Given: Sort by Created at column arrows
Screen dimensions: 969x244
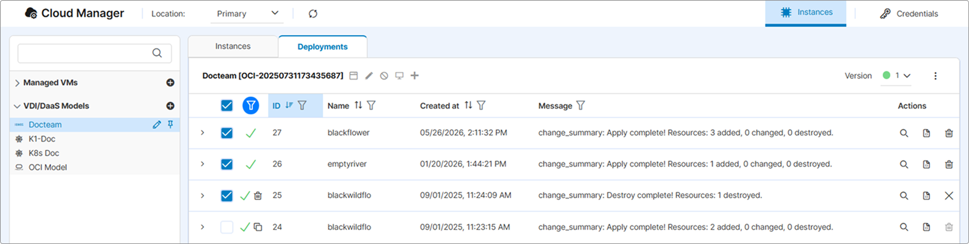Looking at the screenshot, I should point(468,105).
